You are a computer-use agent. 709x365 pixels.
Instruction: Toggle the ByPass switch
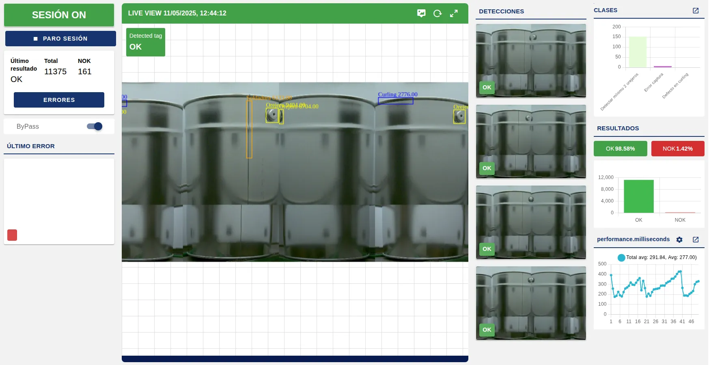point(95,126)
